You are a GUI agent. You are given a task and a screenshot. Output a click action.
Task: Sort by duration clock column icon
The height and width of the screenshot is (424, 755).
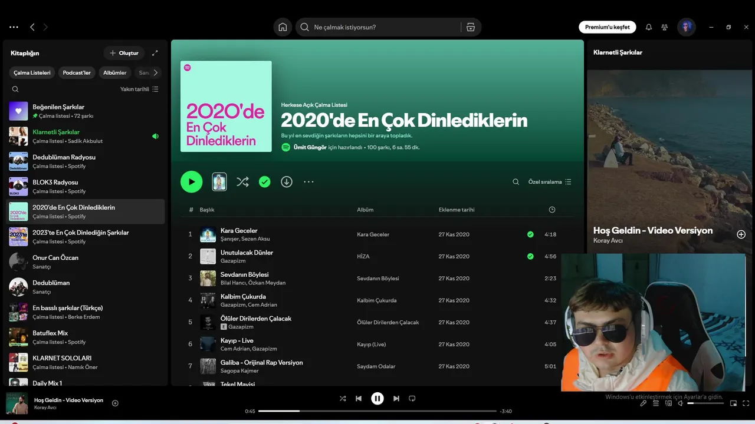click(552, 210)
